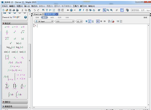
Task: Click the New document icon
Action: [3, 10]
